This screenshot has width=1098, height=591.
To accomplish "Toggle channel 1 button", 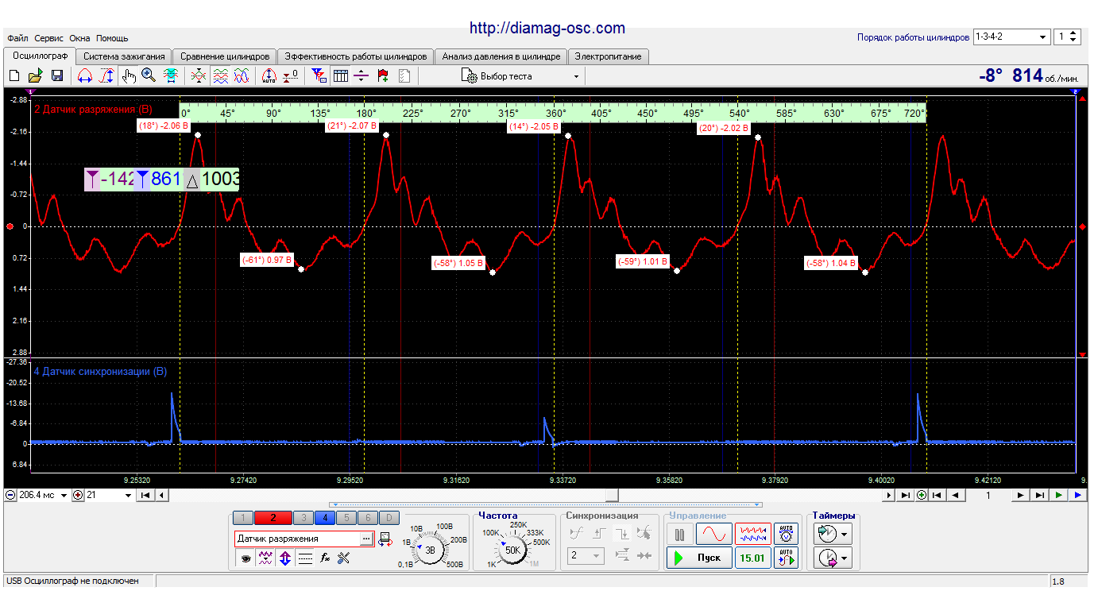I will pyautogui.click(x=245, y=518).
